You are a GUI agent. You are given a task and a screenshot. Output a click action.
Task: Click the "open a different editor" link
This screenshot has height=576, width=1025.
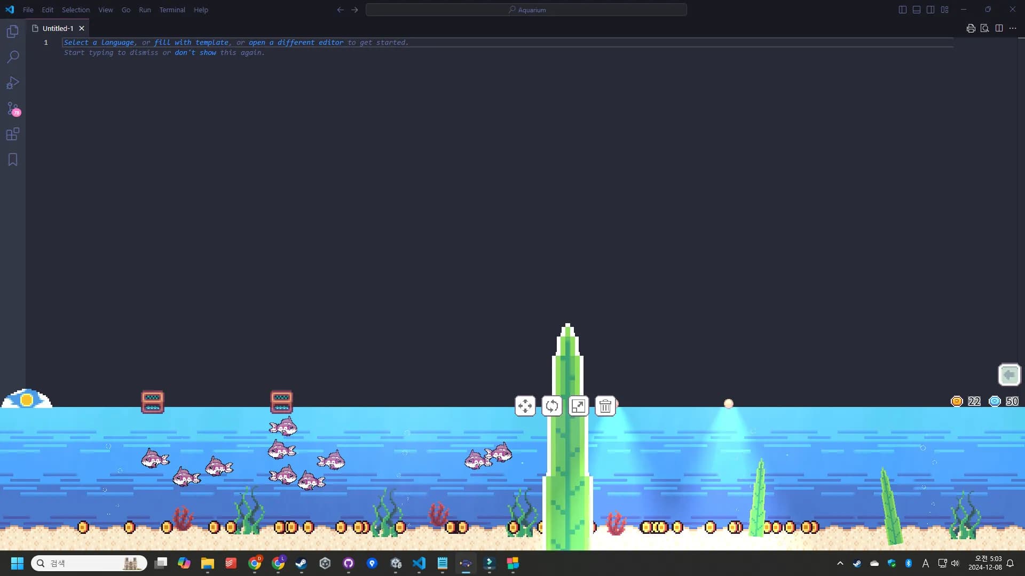pyautogui.click(x=295, y=42)
